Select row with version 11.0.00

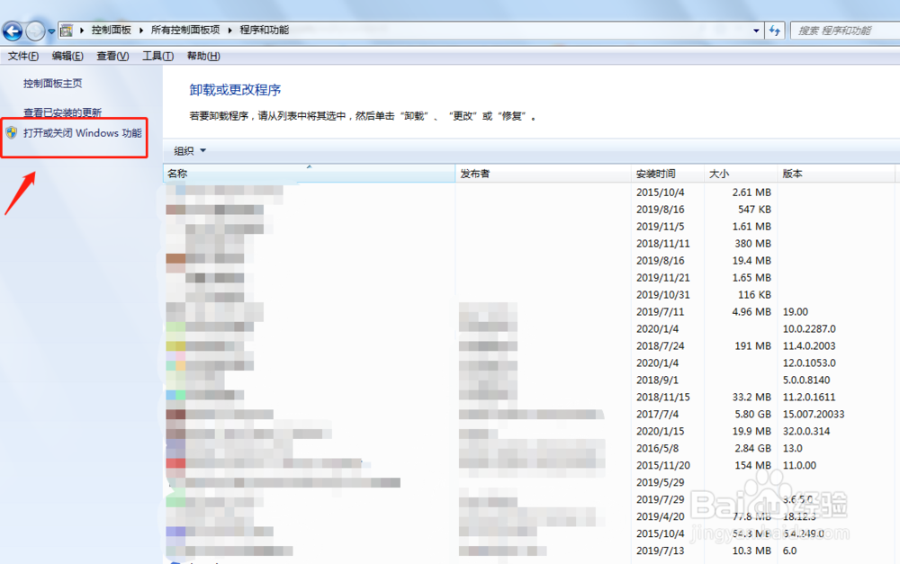(x=530, y=465)
